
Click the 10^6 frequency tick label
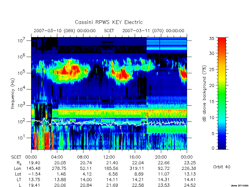point(22,57)
